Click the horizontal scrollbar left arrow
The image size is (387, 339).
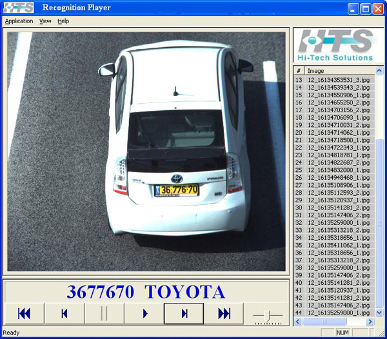coord(298,322)
